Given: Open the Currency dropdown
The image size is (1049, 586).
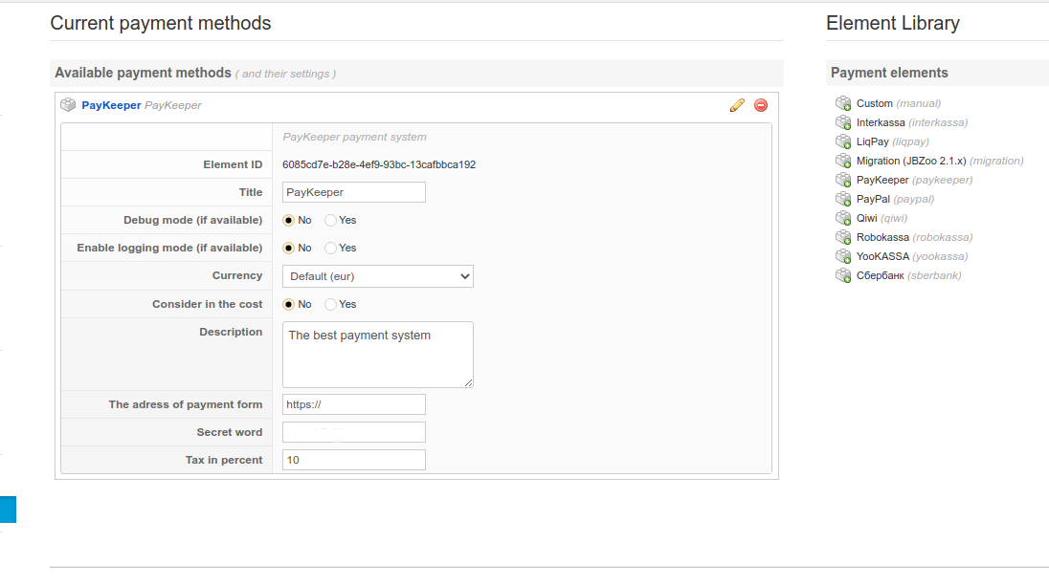Looking at the screenshot, I should [x=378, y=276].
